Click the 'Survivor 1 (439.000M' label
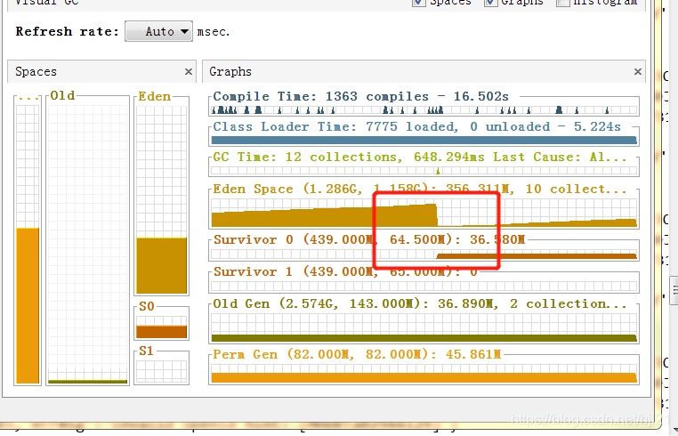Viewport: 678px width, 436px height. (294, 271)
